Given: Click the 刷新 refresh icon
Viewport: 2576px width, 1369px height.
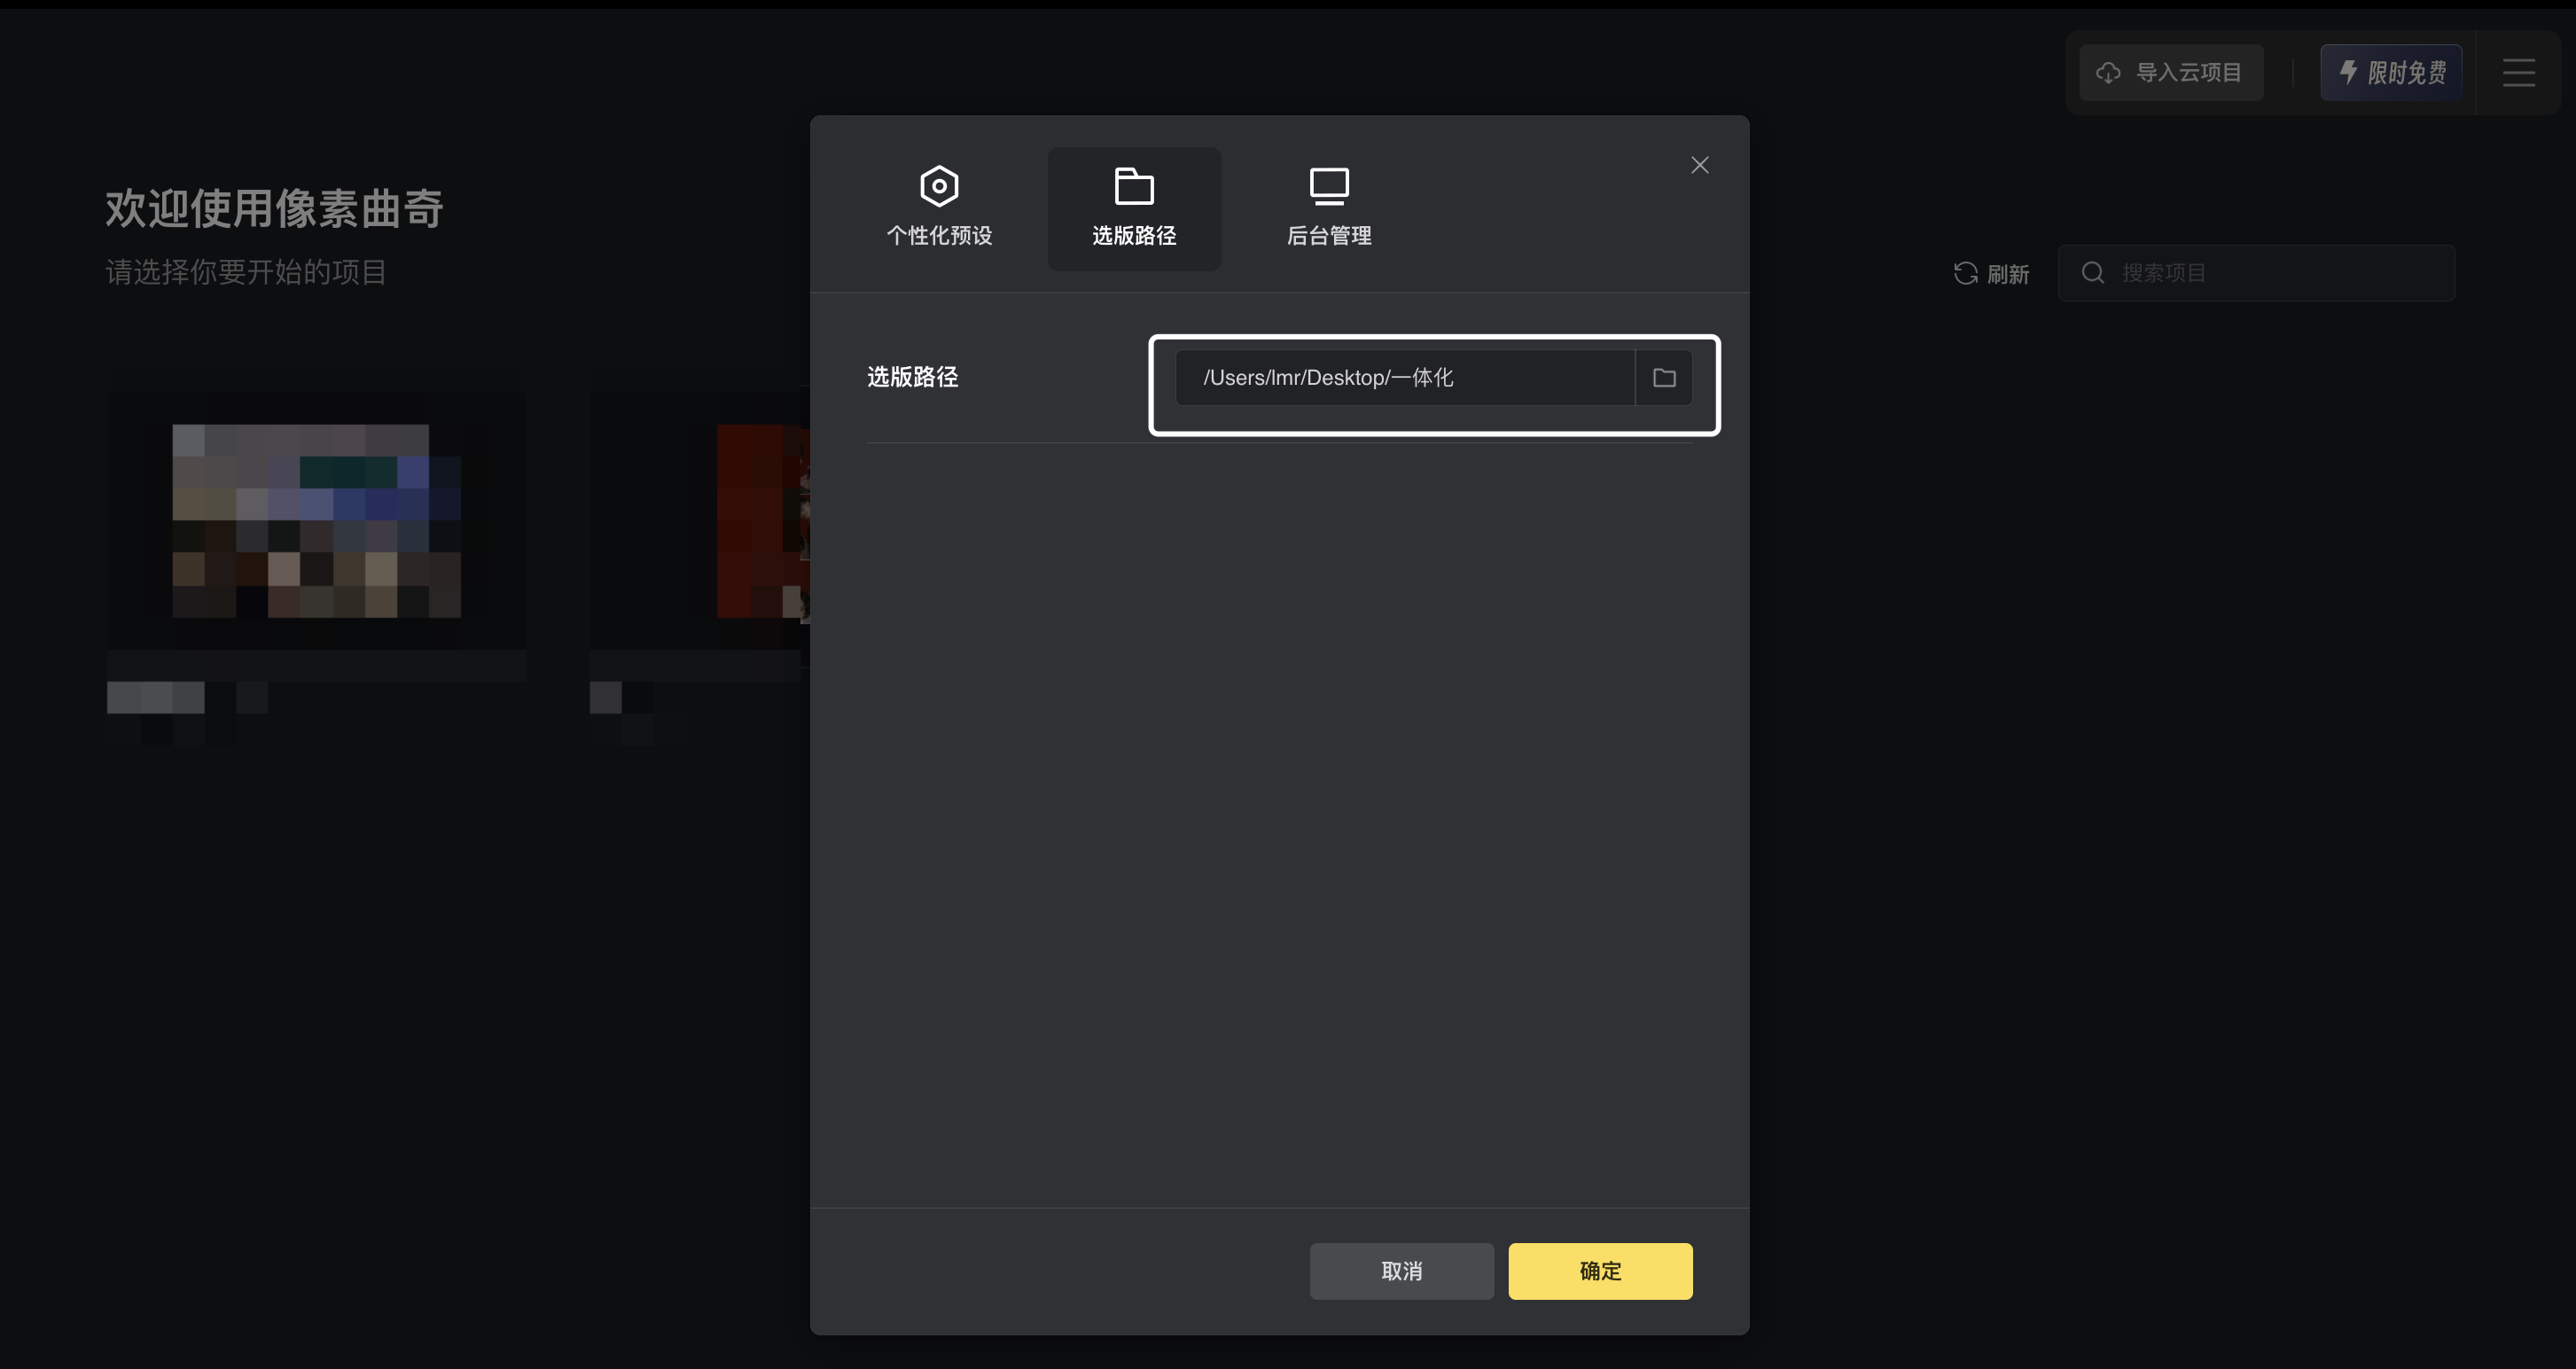Looking at the screenshot, I should [1965, 273].
